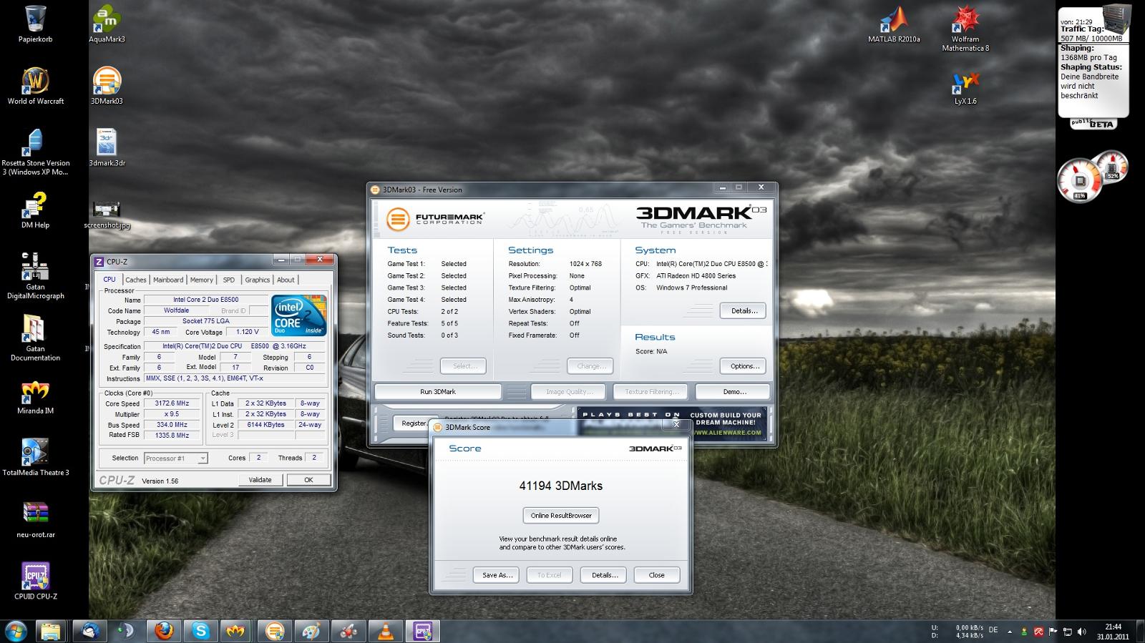The height and width of the screenshot is (643, 1145).
Task: Open the clock showing 21:44 in the taskbar
Action: (x=1113, y=631)
